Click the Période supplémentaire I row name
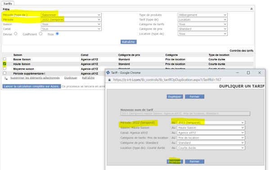 pyautogui.click(x=29, y=73)
